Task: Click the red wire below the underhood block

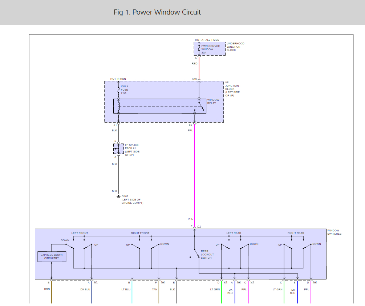Action: click(199, 68)
